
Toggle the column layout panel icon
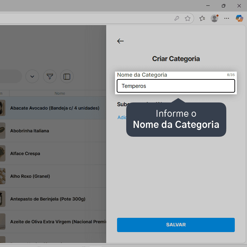point(67,76)
